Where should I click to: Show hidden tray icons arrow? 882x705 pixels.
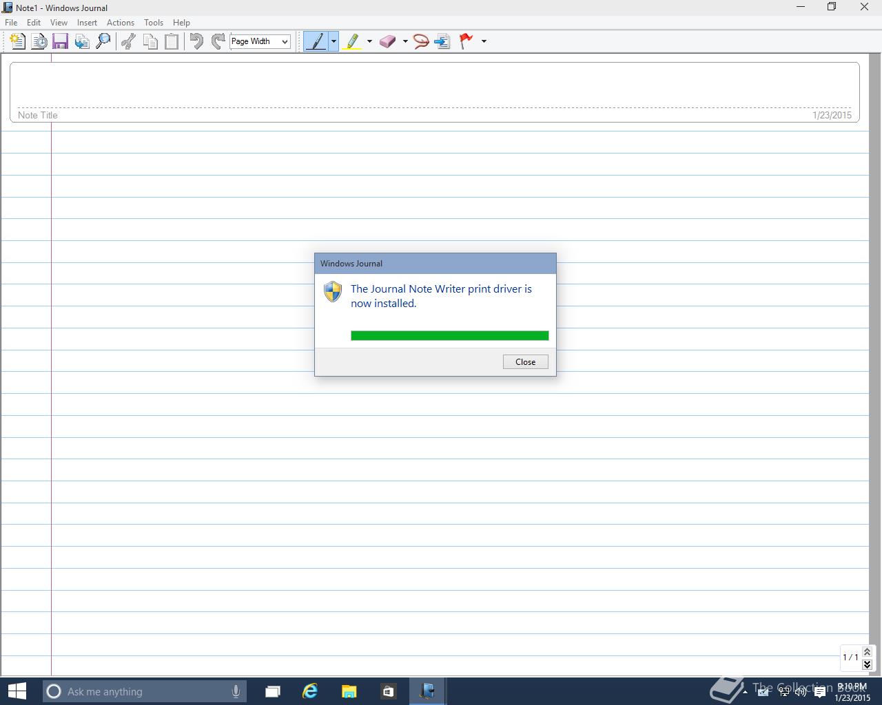(x=745, y=693)
